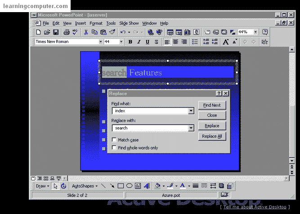The image size is (300, 214).
Task: Open the Edit menu
Action: (56, 23)
